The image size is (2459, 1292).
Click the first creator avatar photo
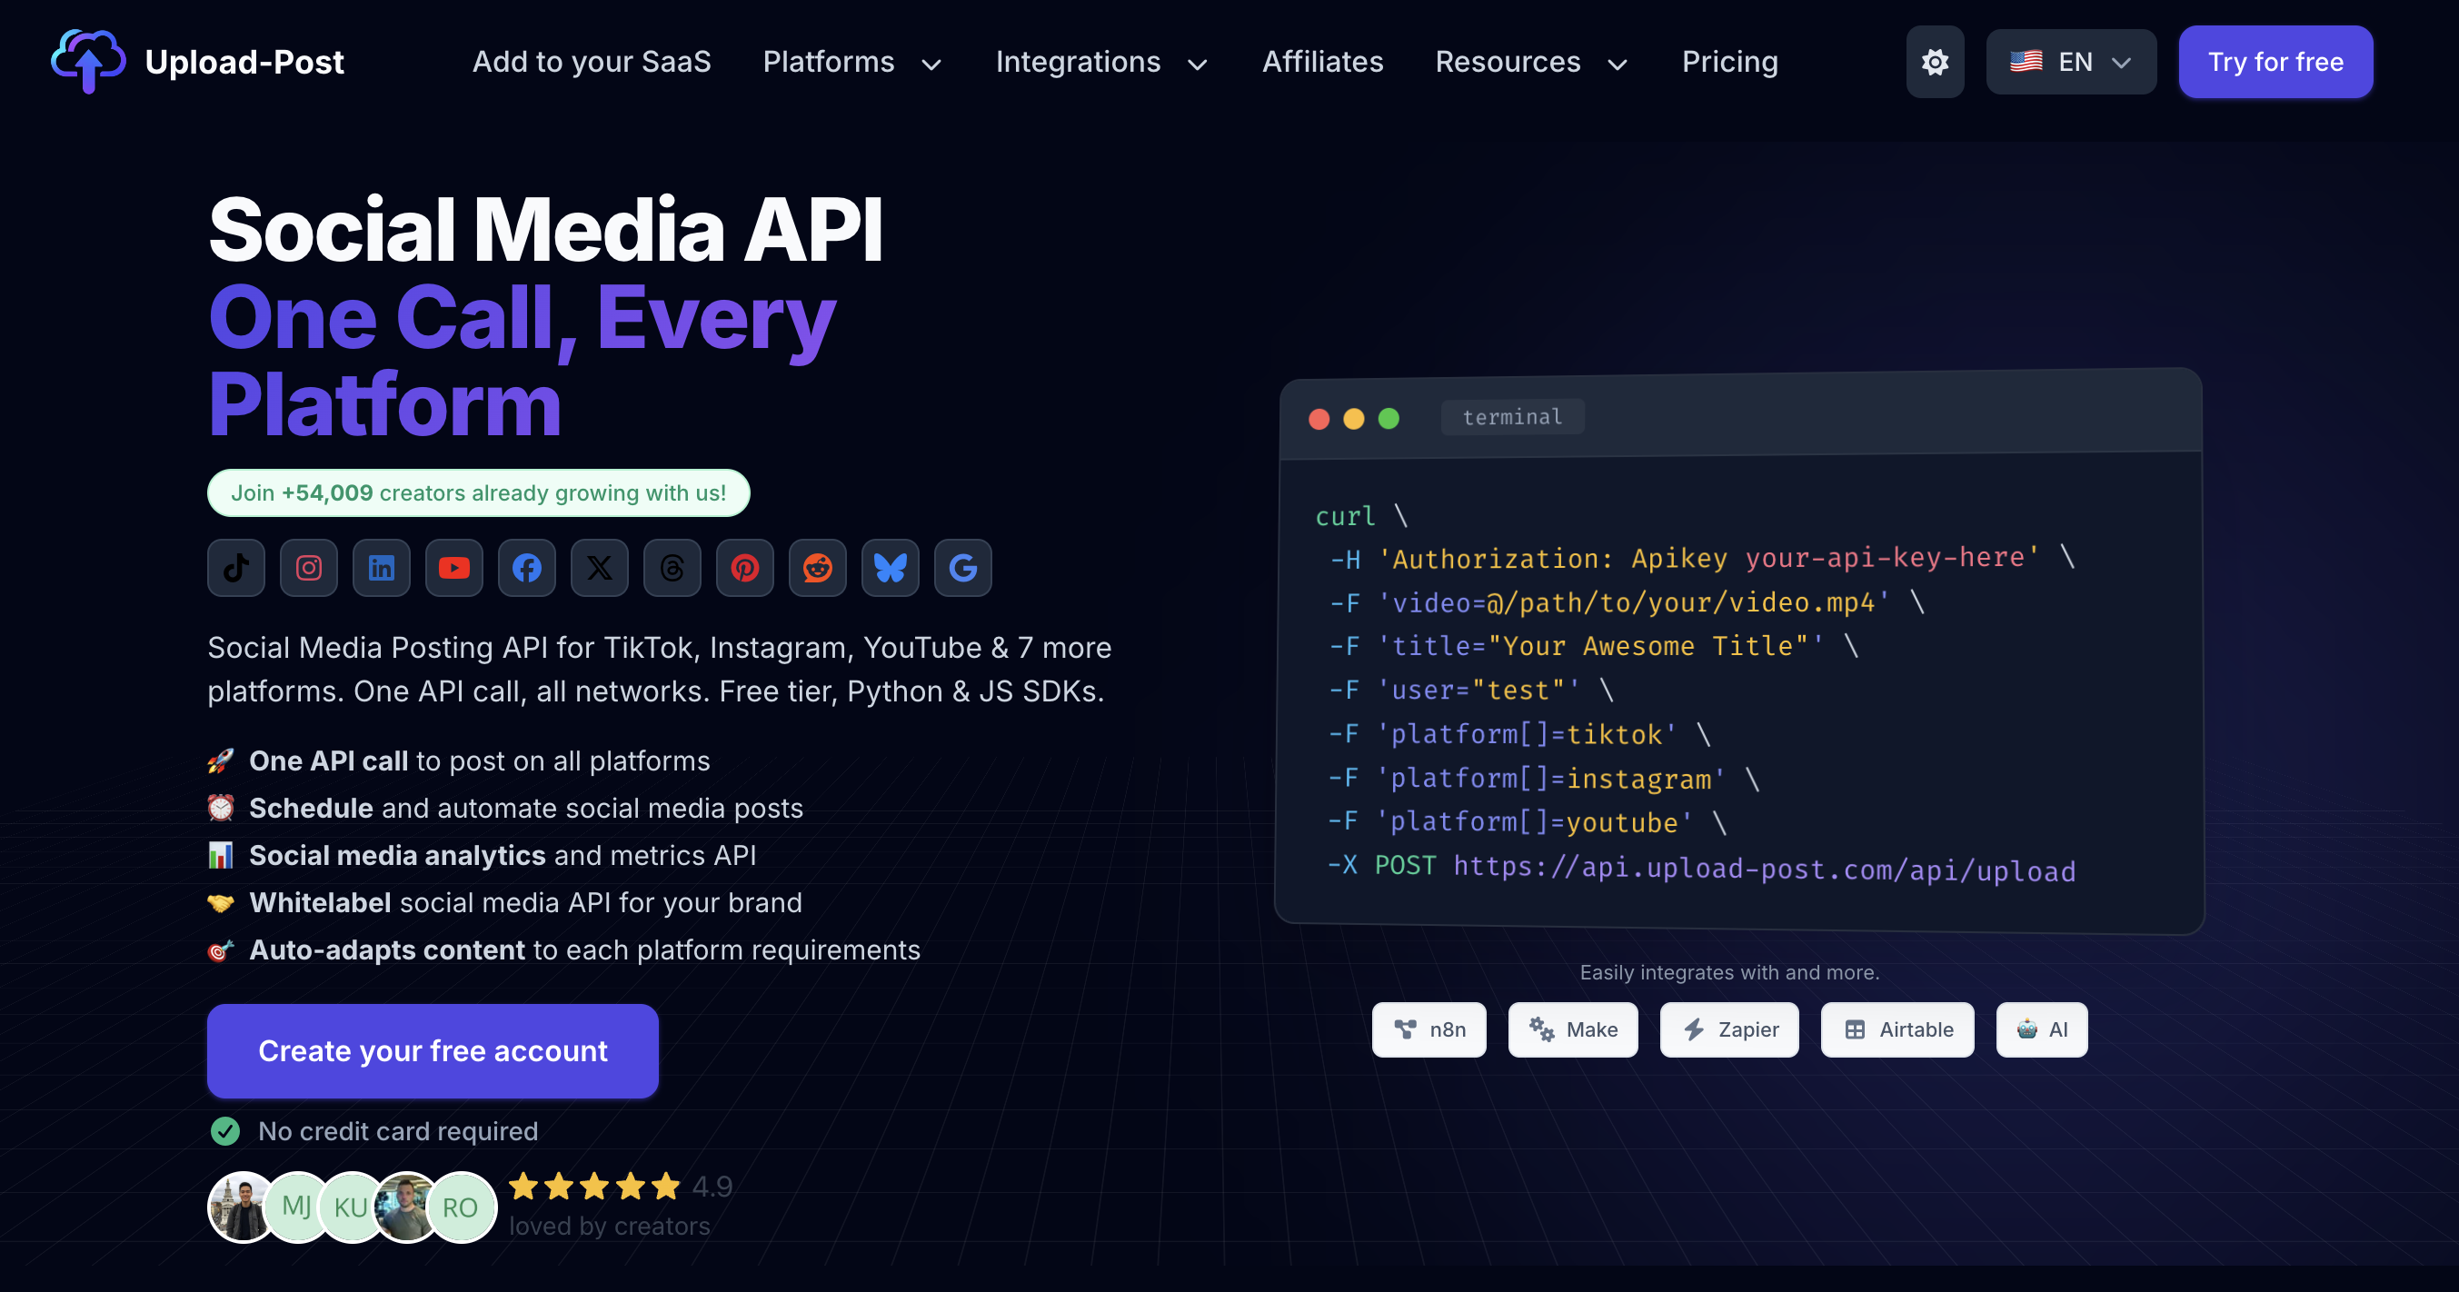243,1208
